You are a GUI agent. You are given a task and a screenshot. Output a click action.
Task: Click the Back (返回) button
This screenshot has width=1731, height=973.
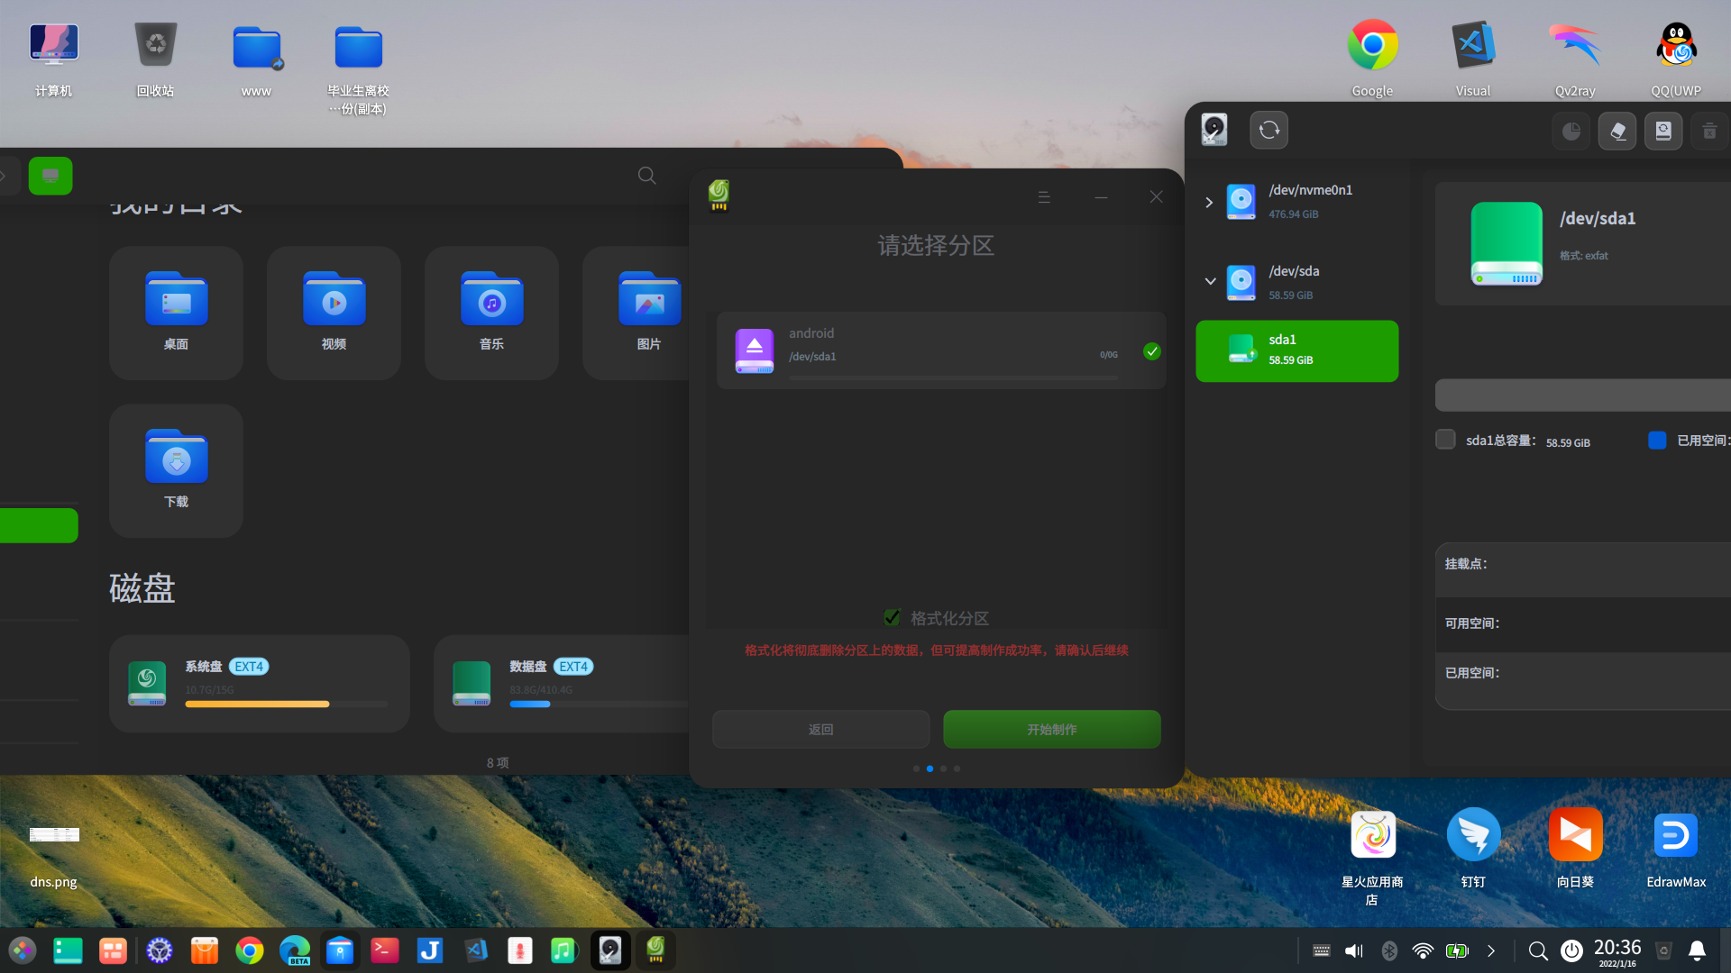pos(820,729)
